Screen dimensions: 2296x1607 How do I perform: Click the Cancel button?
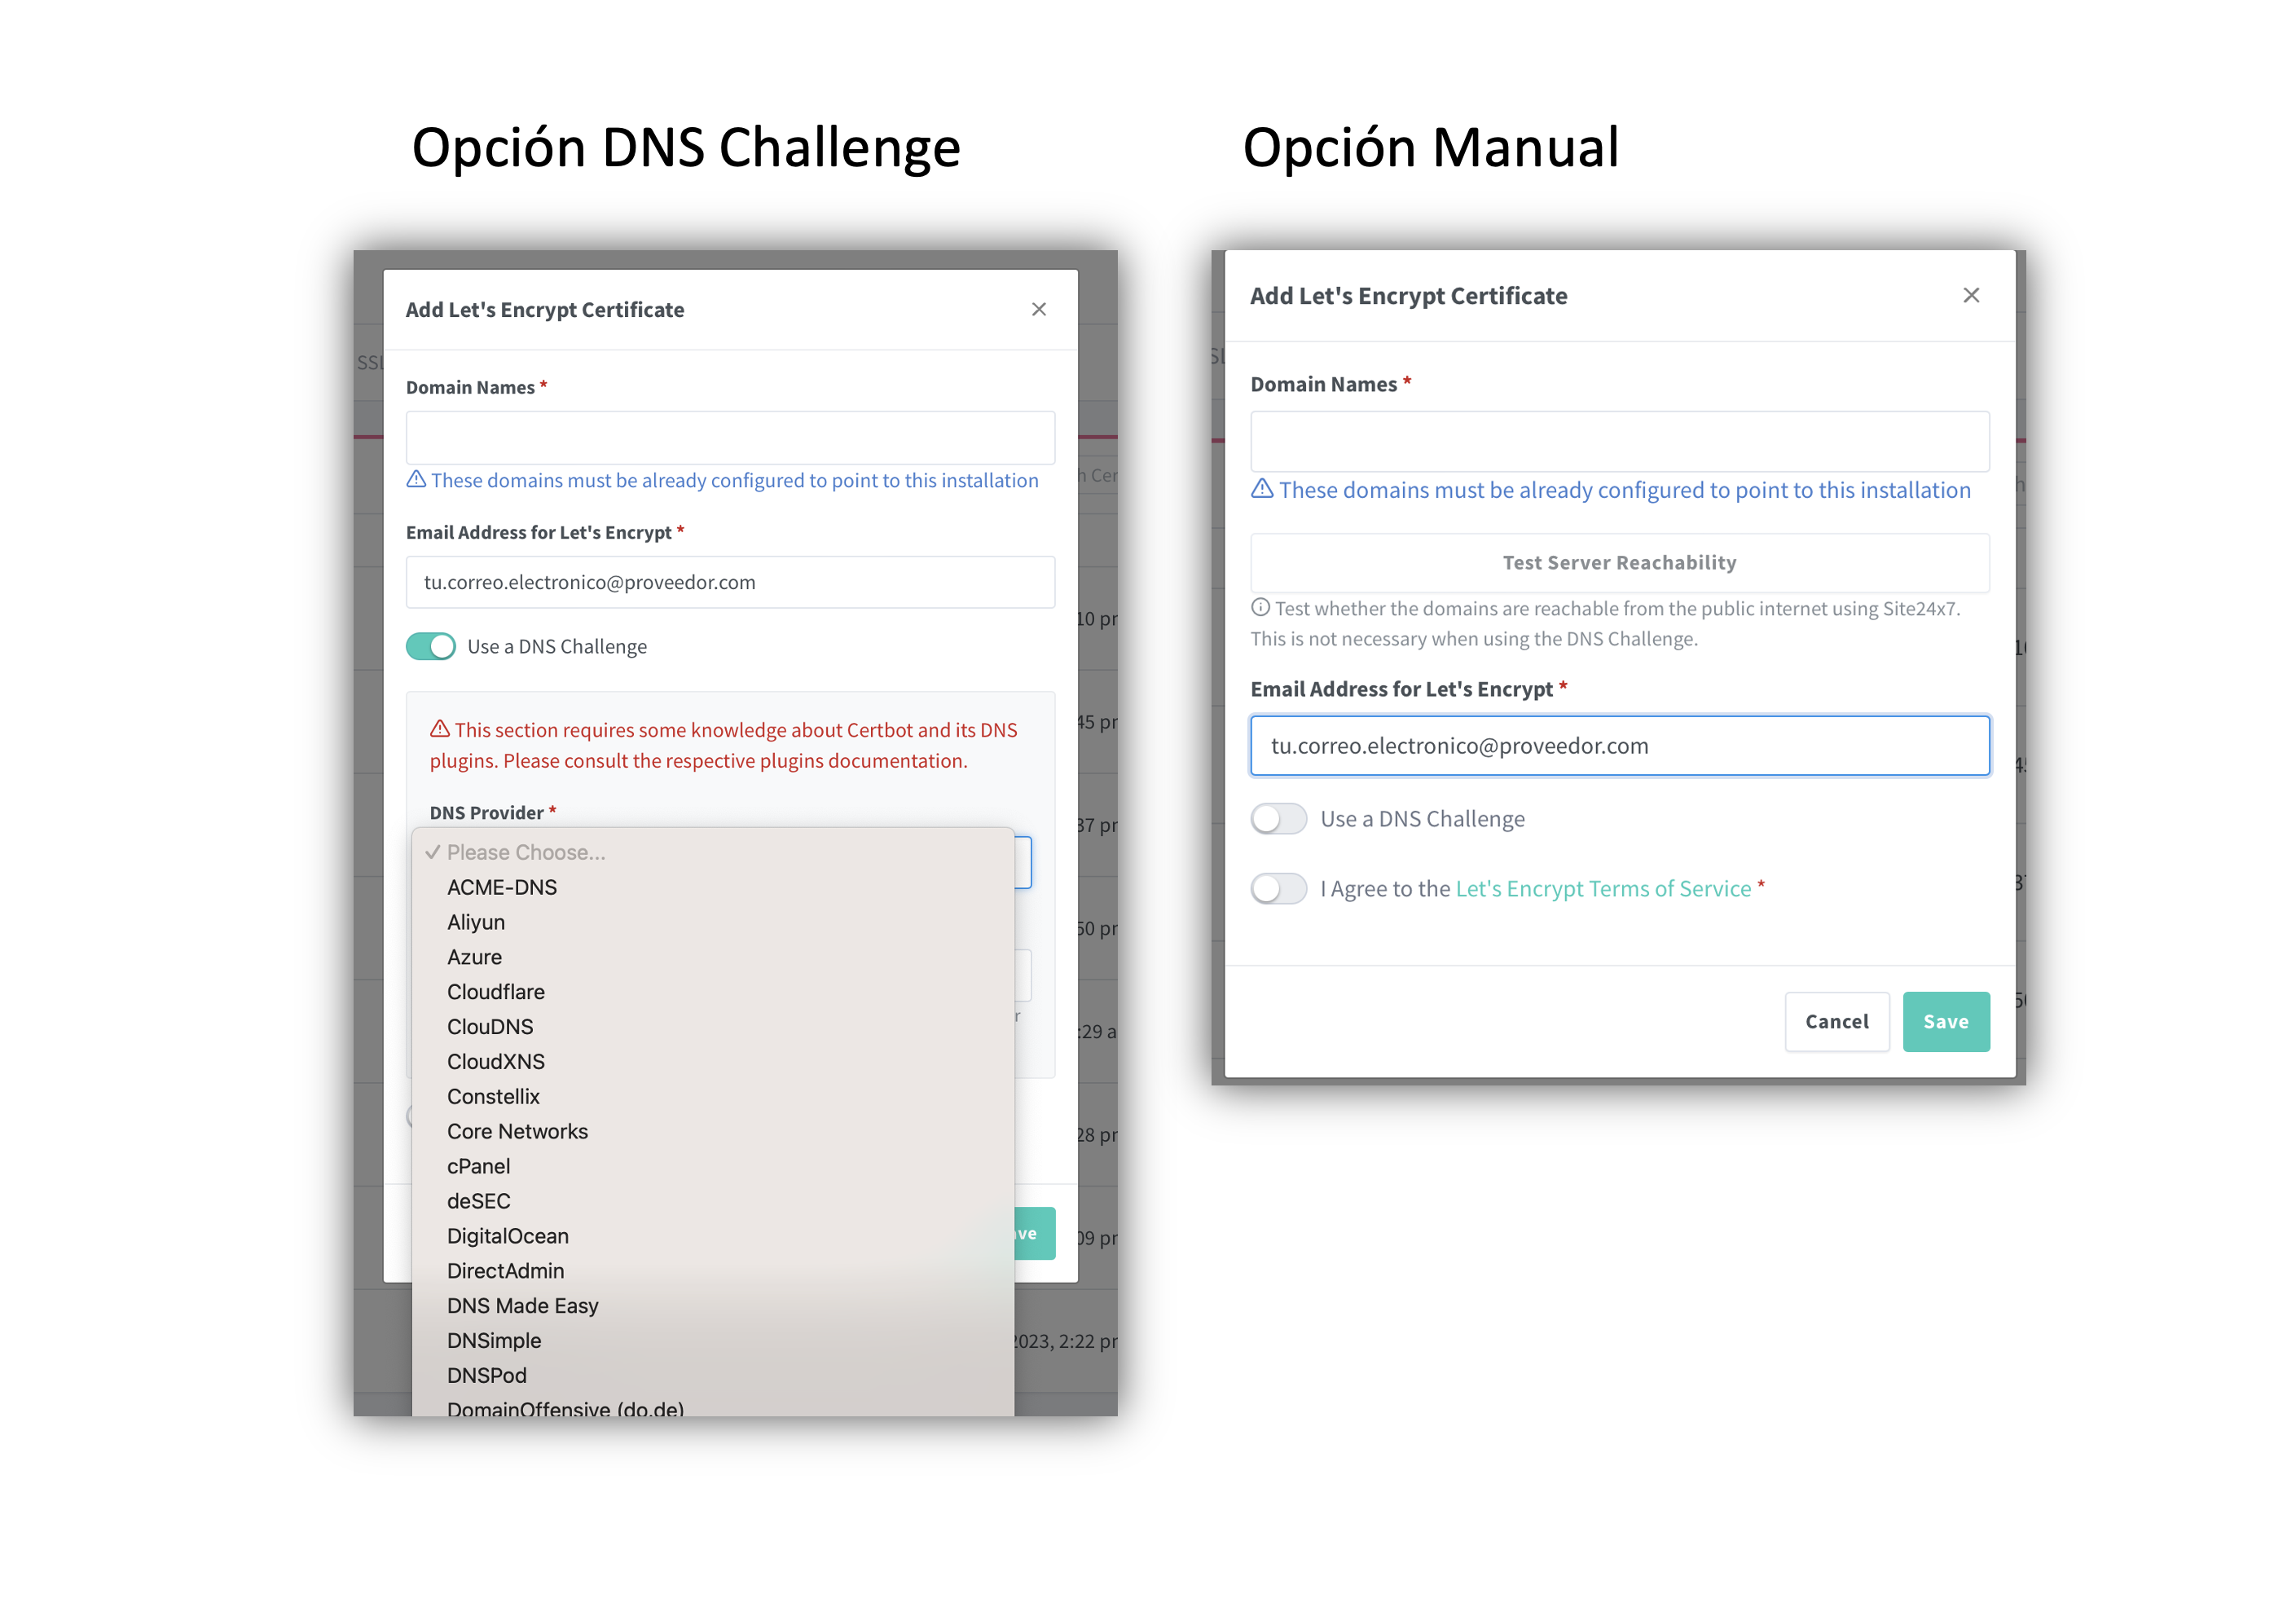1837,1021
